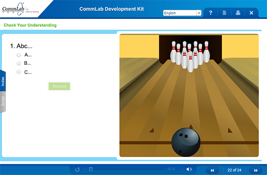Click the '22 of 24' page counter
Screen dimensions: 267x175
(234, 170)
